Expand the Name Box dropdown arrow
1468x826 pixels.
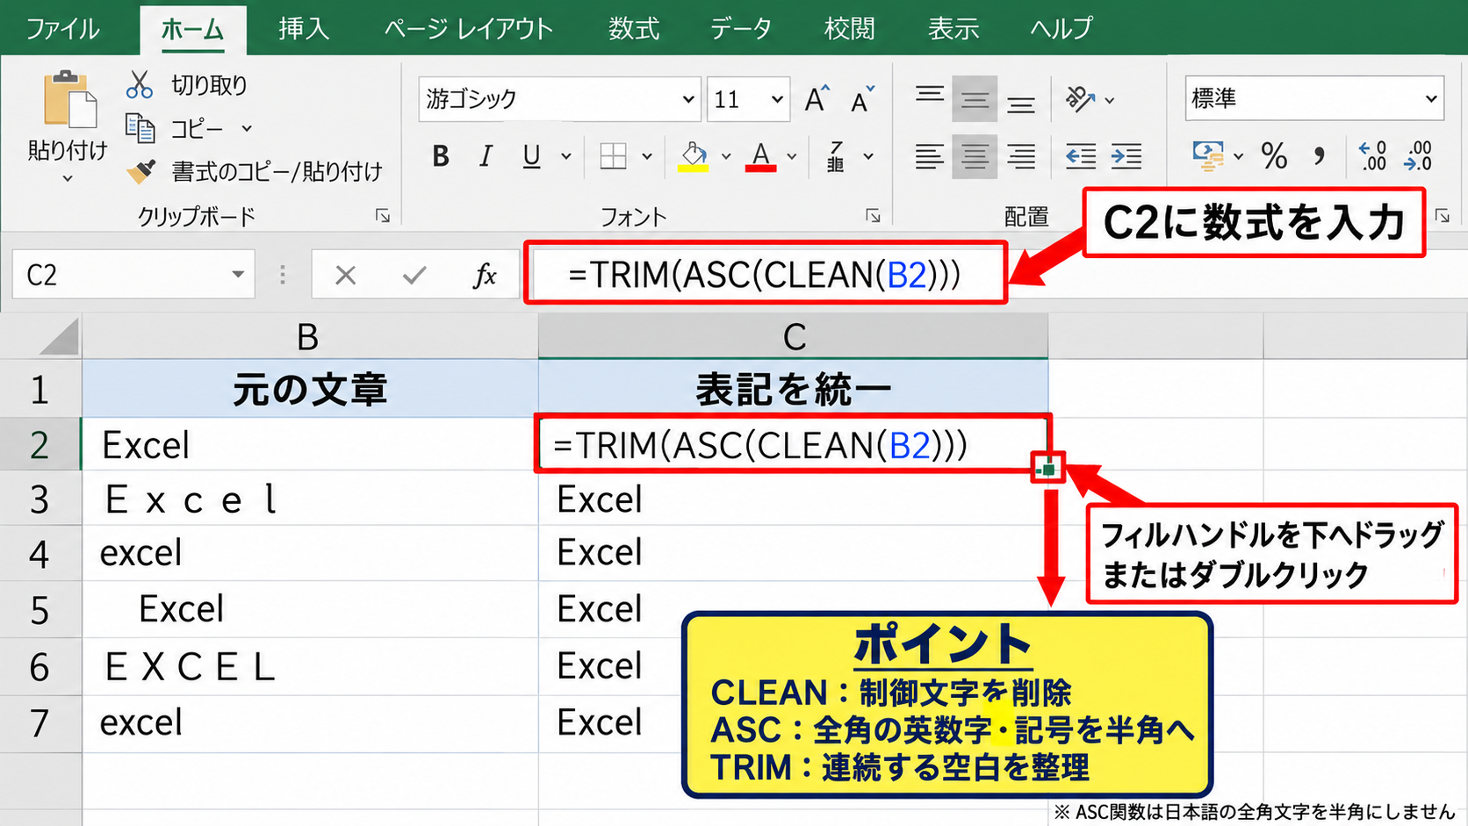(238, 275)
